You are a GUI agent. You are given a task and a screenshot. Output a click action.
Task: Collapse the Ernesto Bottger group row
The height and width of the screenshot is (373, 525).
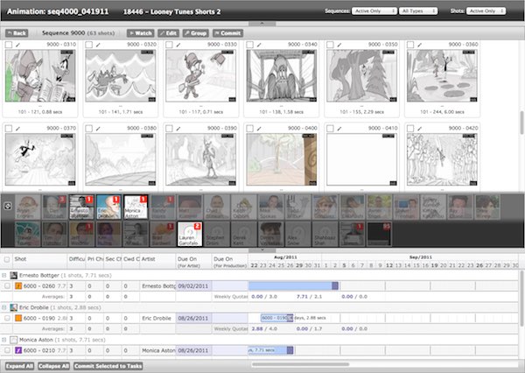pyautogui.click(x=6, y=274)
